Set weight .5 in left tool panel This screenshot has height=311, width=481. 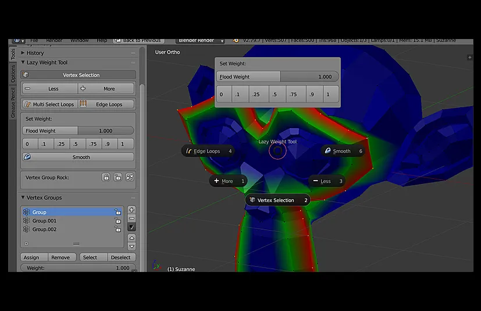[77, 144]
